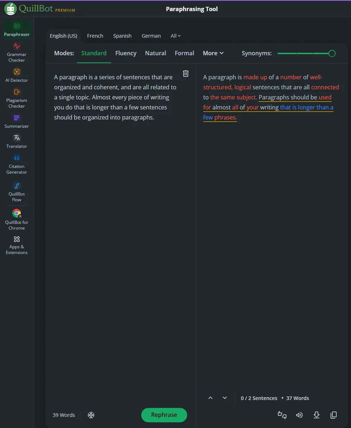351x428 pixels.
Task: Click the '39 Words' input counter
Action: point(64,415)
